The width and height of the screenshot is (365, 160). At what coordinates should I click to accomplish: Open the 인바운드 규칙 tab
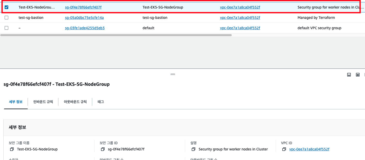(x=43, y=102)
